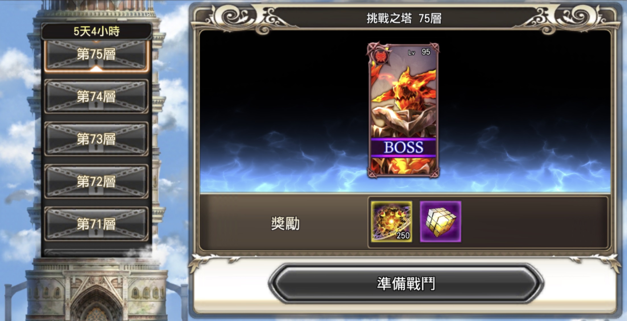This screenshot has height=321, width=627.
Task: Open the 第72層 floor entry
Action: coord(96,181)
